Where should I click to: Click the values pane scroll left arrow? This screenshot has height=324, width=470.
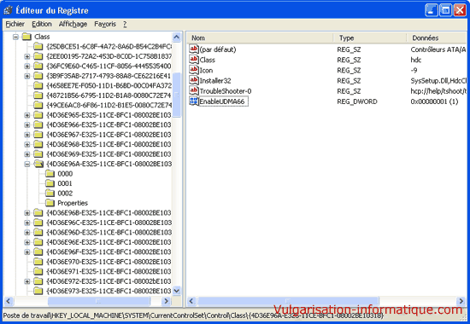[x=191, y=301]
